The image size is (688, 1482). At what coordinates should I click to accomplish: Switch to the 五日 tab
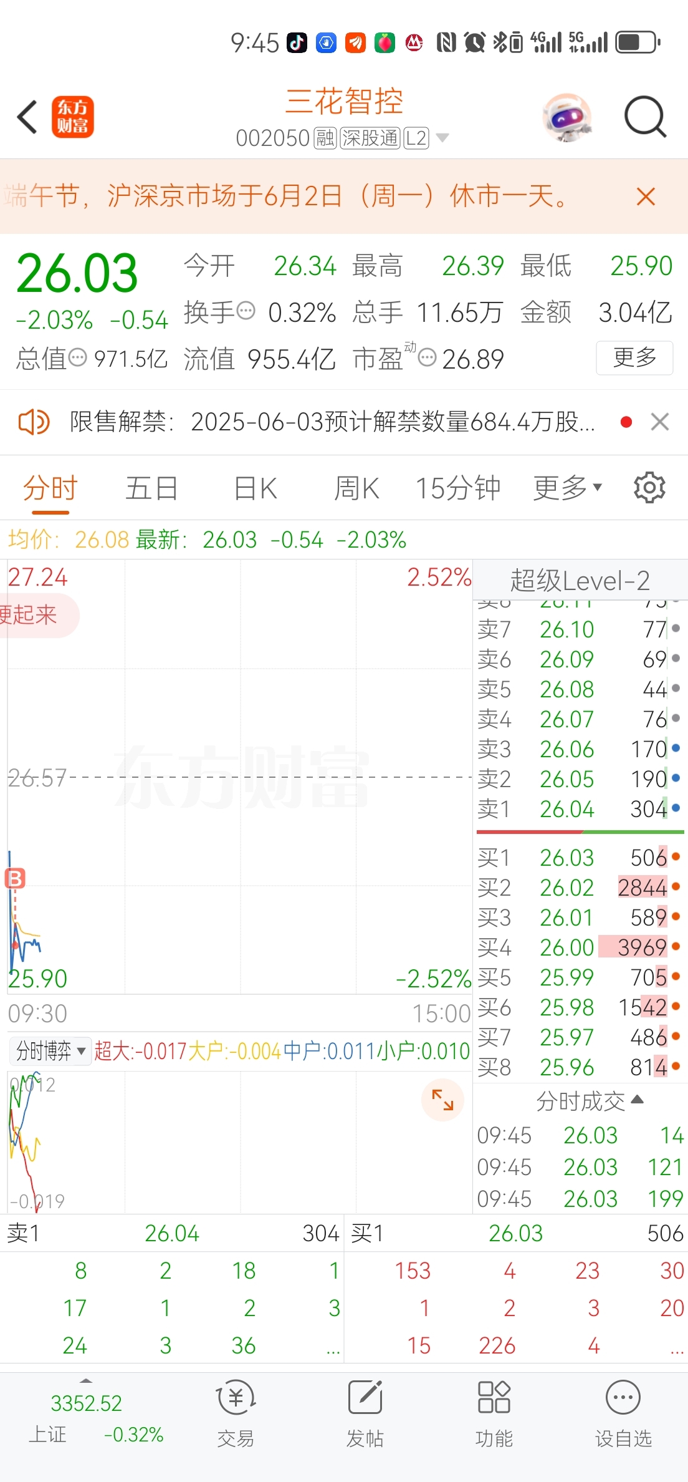tap(152, 488)
